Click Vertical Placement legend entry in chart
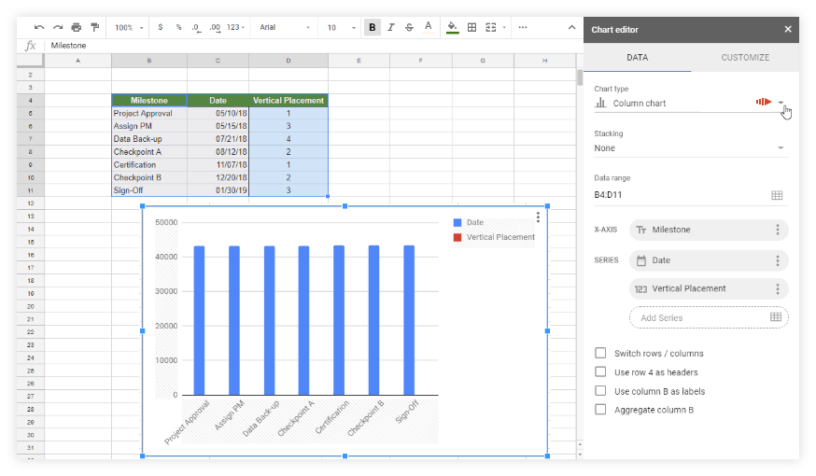The image size is (816, 476). coord(494,237)
